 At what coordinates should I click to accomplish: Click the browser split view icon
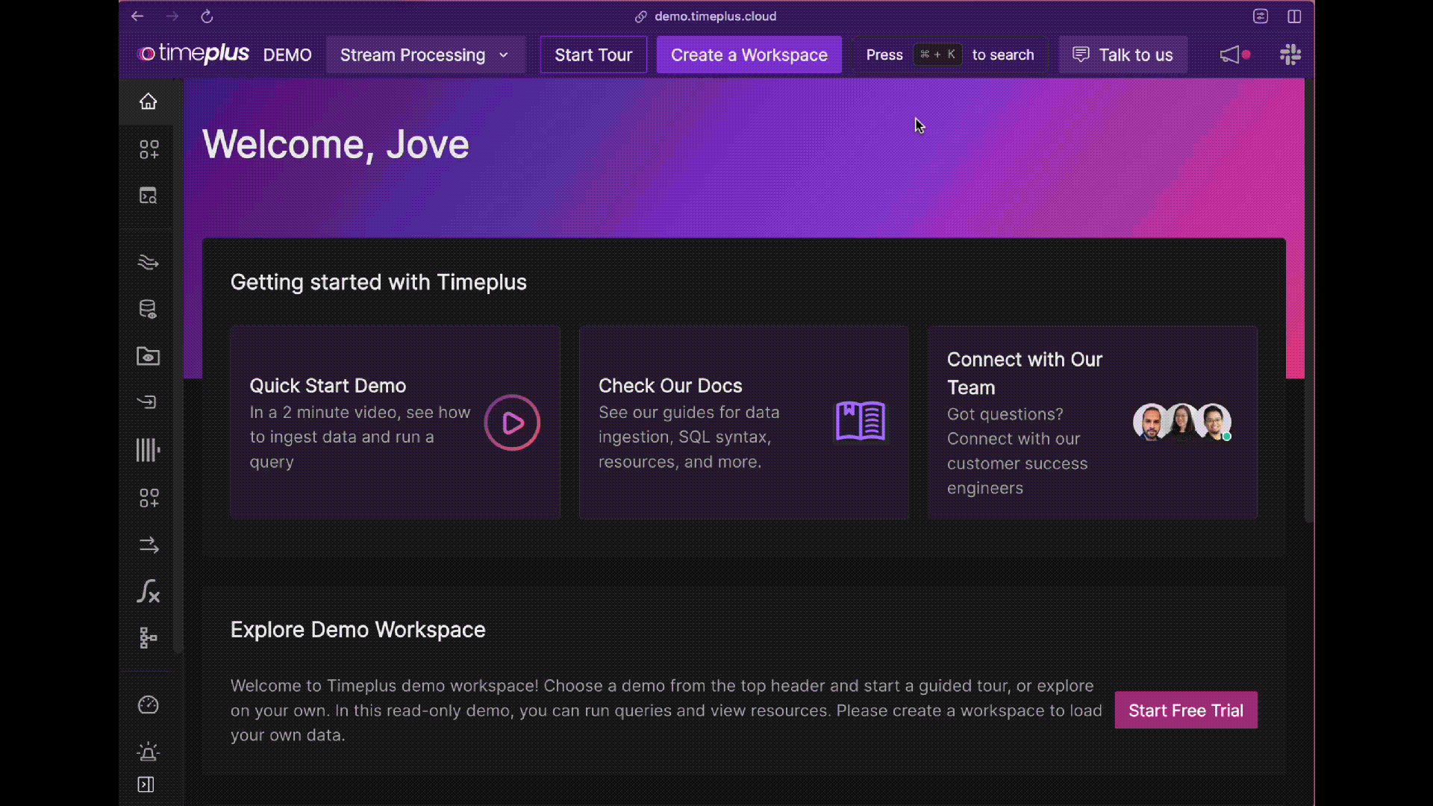click(x=1294, y=16)
